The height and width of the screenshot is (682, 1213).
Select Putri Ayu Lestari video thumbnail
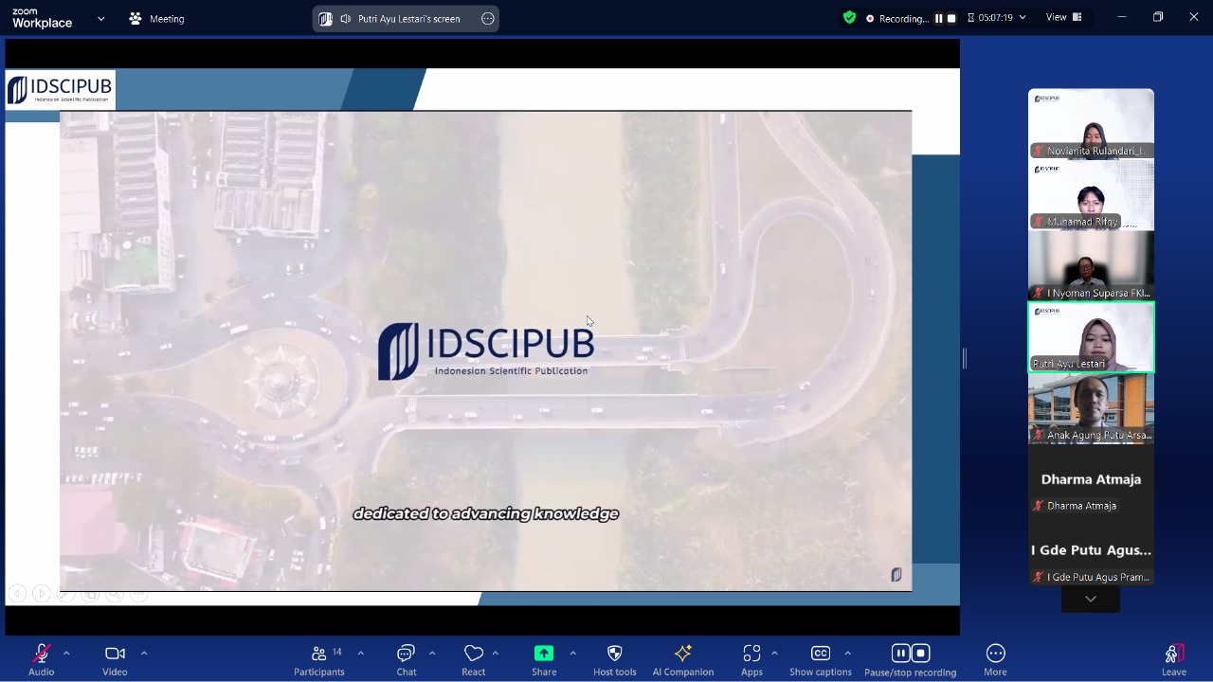pos(1091,337)
